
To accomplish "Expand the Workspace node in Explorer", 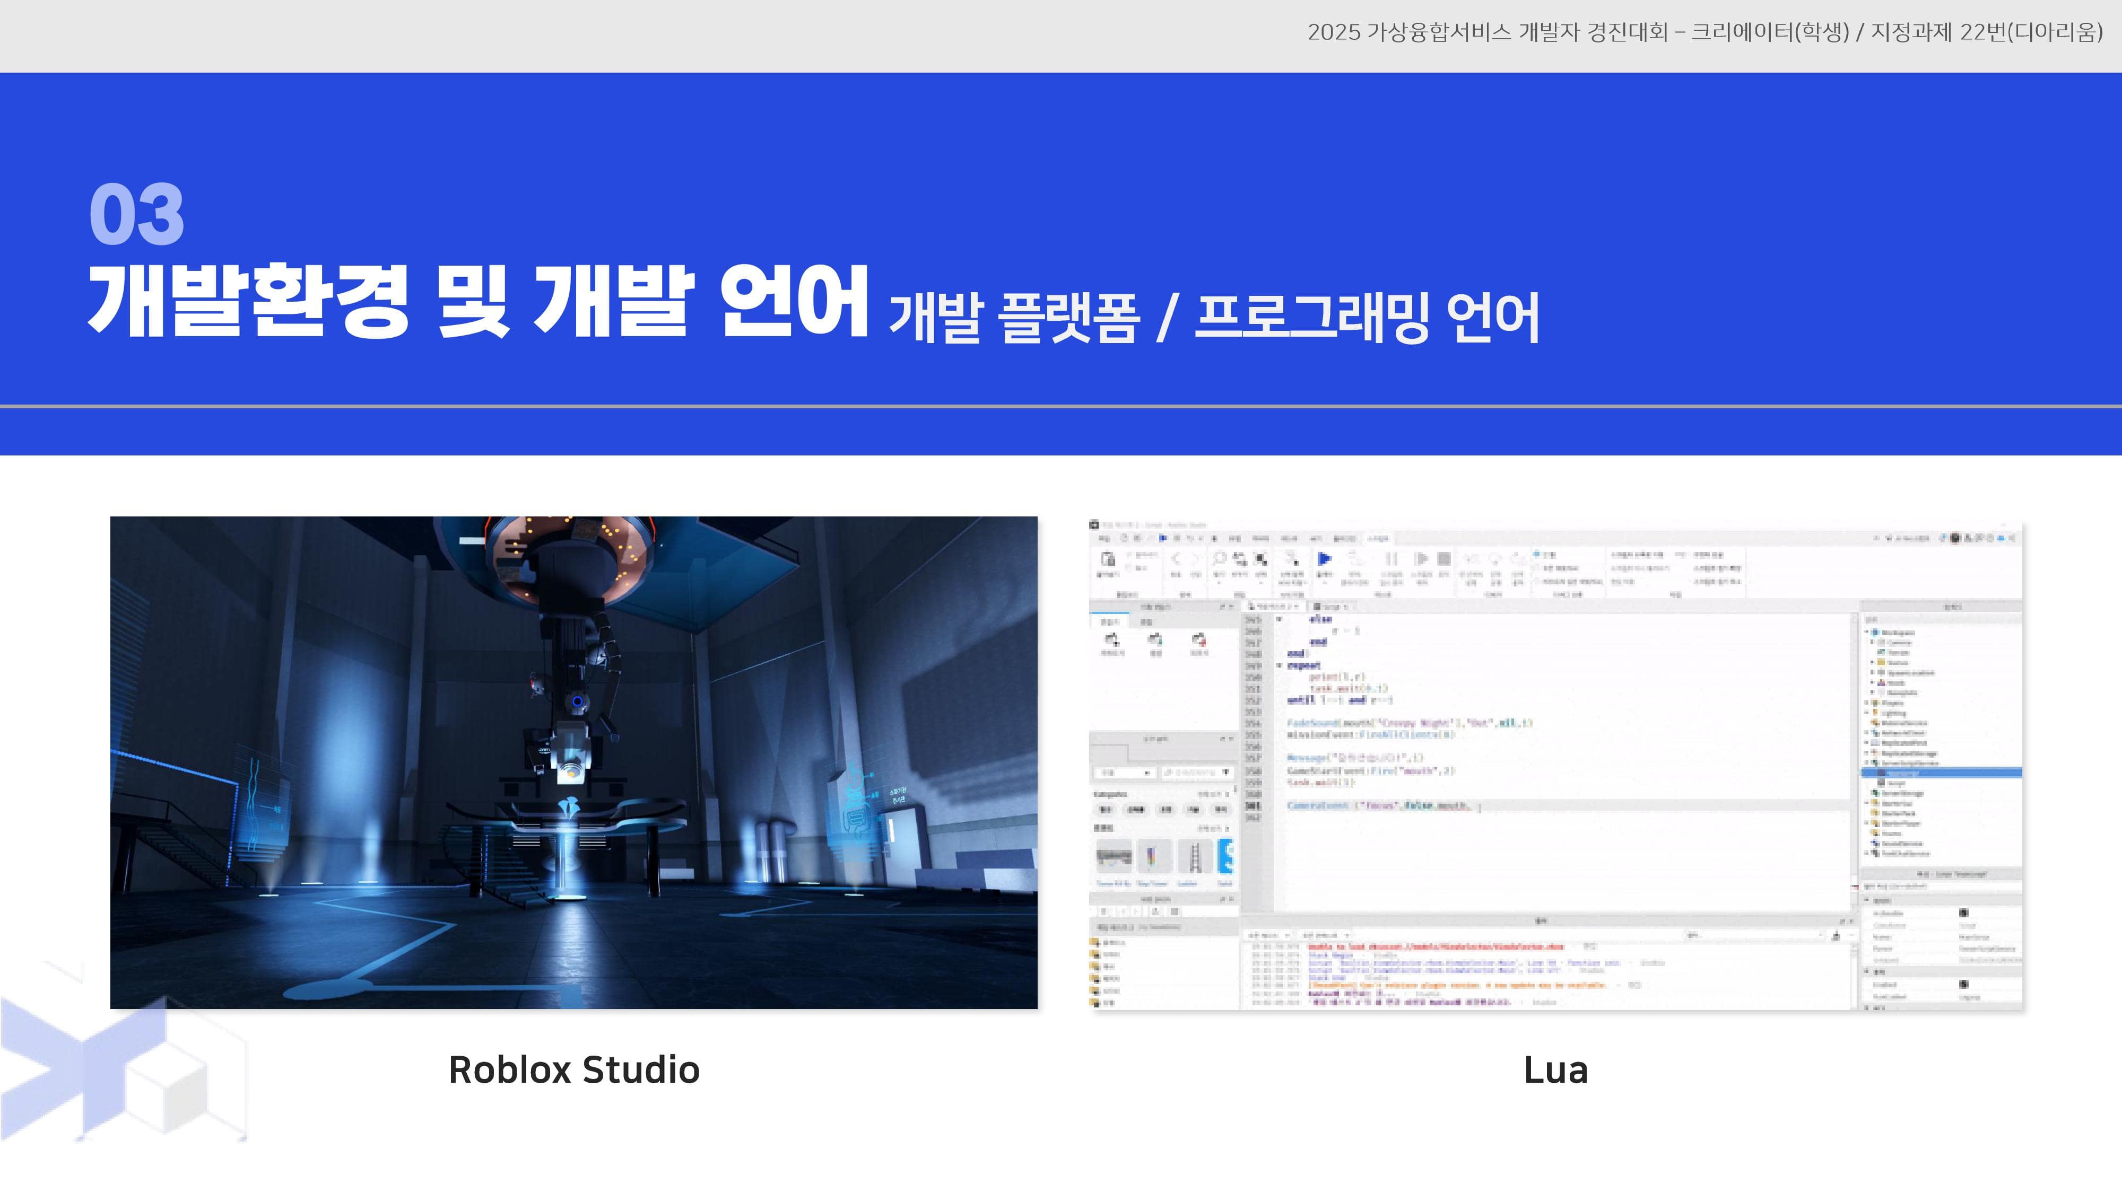I will [1867, 631].
